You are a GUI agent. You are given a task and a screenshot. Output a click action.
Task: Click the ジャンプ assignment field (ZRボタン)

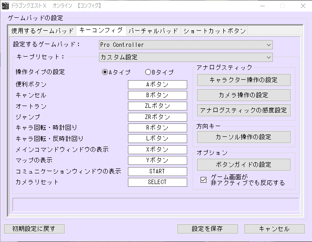point(157,117)
